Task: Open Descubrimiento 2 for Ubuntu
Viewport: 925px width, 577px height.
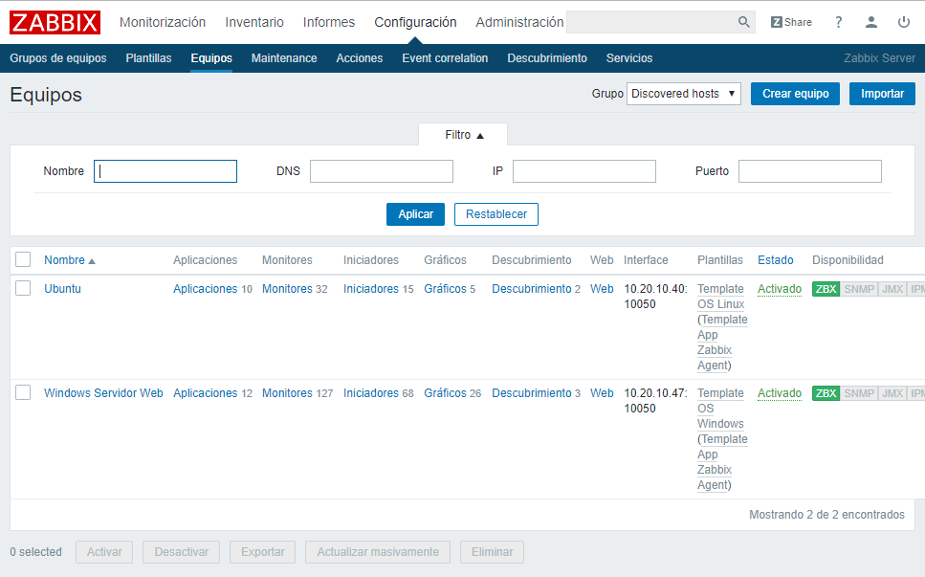Action: pos(532,289)
